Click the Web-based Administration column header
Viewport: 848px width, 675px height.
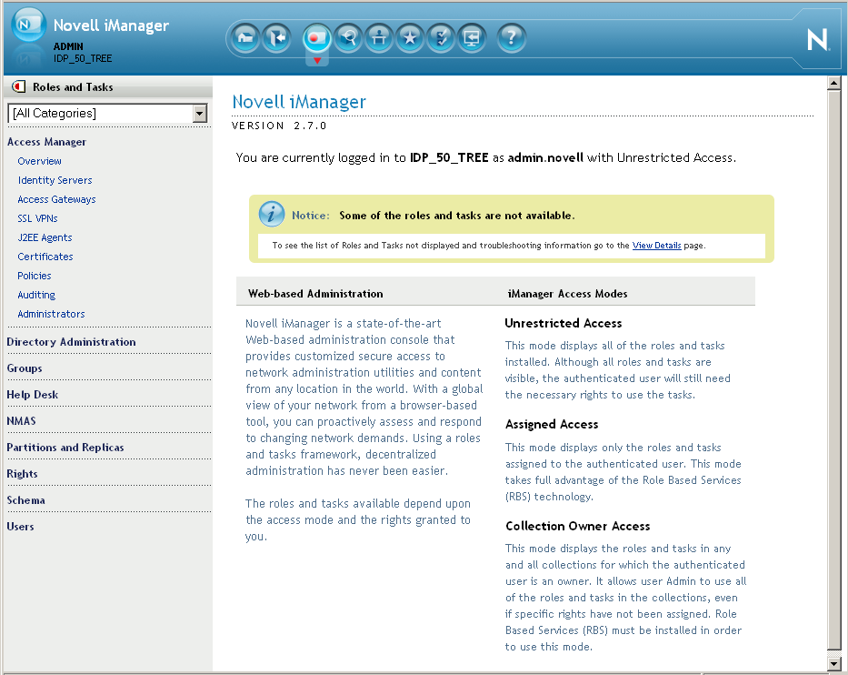point(315,294)
